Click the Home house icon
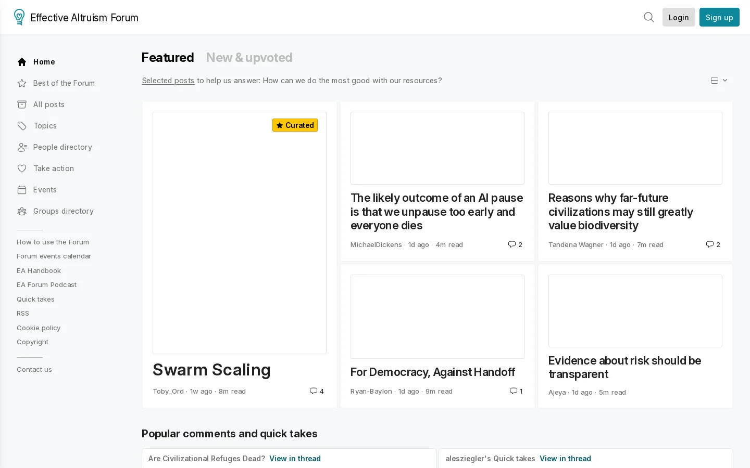This screenshot has height=468, width=750. (22, 62)
